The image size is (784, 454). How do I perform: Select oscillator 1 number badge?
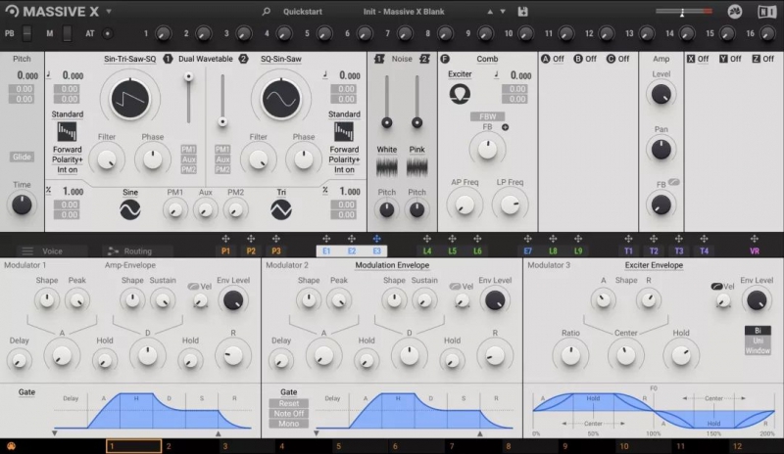(168, 59)
